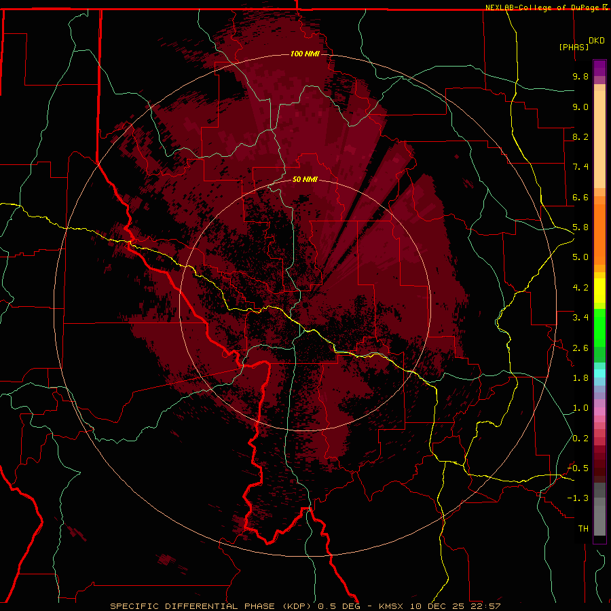Screen dimensions: 611x611
Task: Select the 3.4 scale label
Action: (x=580, y=318)
